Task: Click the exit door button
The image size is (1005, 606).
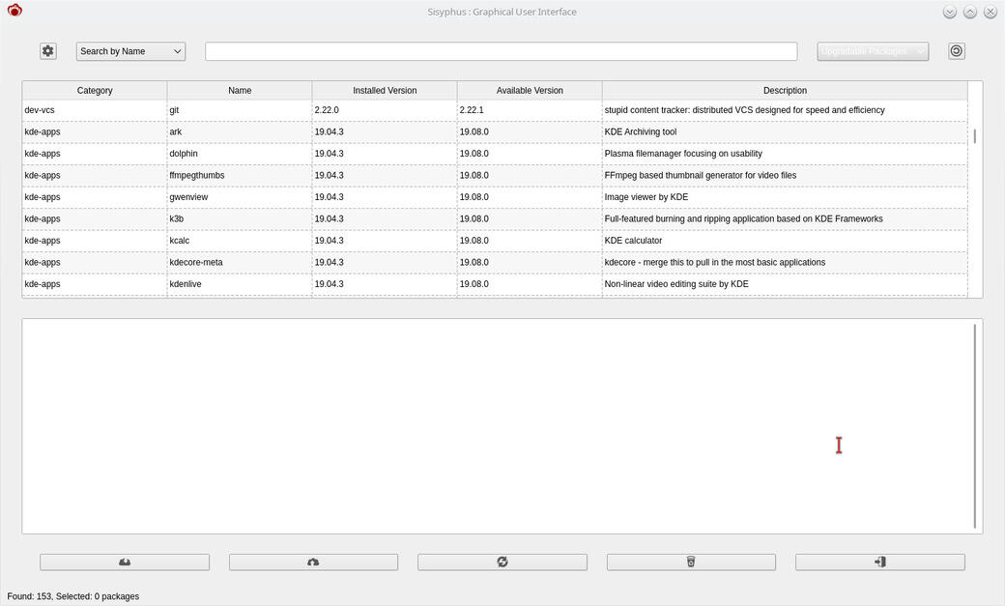Action: 880,562
